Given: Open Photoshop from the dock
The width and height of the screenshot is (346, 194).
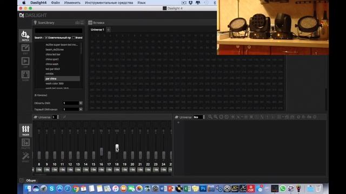Looking at the screenshot, I should (x=203, y=189).
